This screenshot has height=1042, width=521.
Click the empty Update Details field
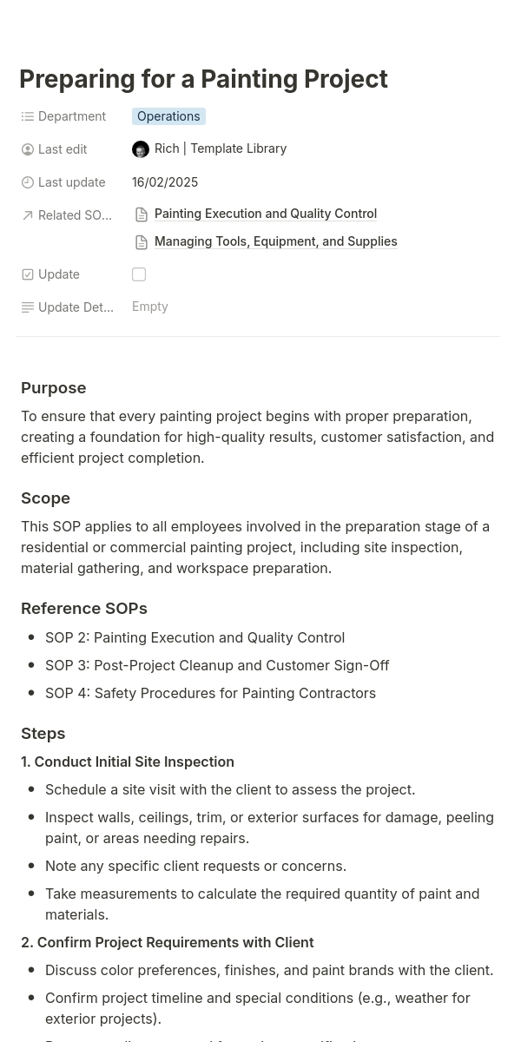(x=150, y=307)
